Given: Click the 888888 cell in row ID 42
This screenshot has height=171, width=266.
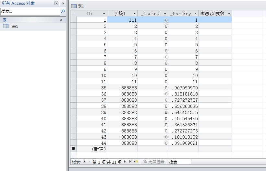Looking at the screenshot, I should [x=122, y=131].
